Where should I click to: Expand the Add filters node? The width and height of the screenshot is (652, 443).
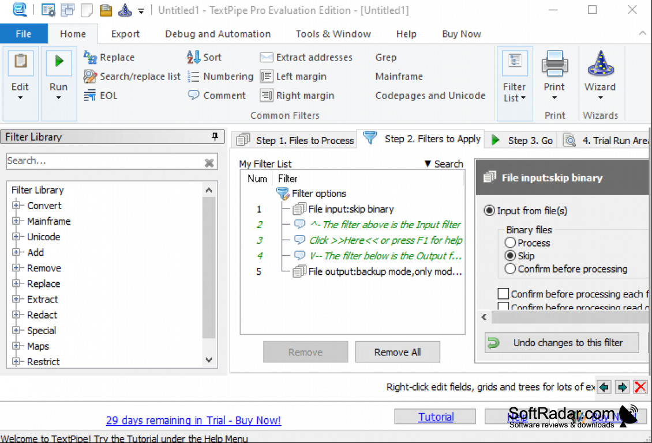16,252
